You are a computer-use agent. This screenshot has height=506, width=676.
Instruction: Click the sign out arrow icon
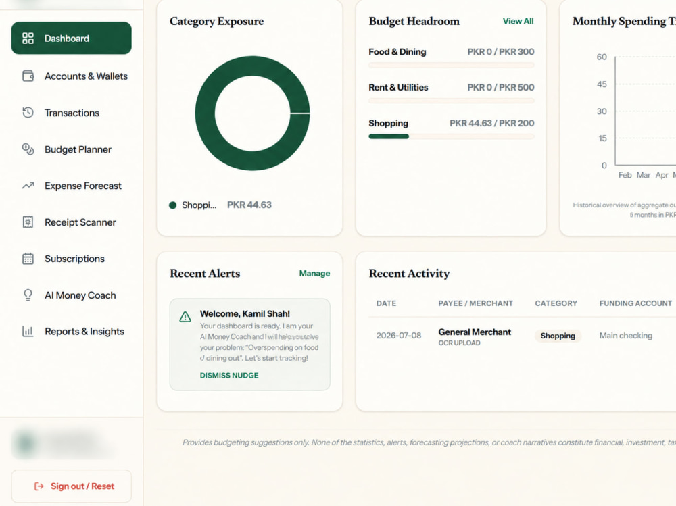[39, 486]
